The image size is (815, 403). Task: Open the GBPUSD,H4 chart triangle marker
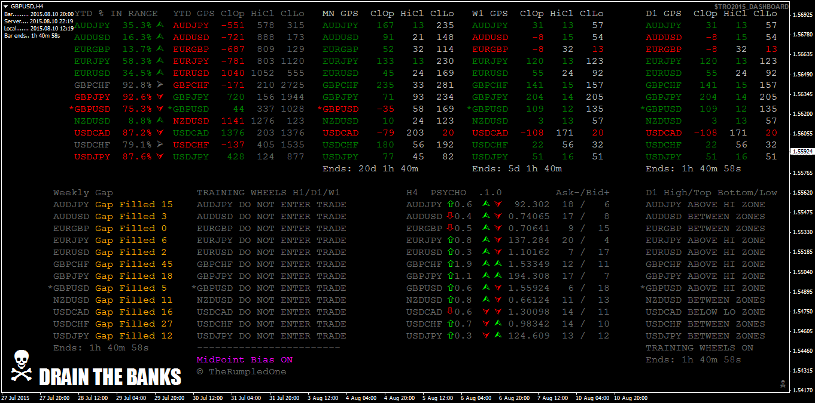tap(6, 6)
